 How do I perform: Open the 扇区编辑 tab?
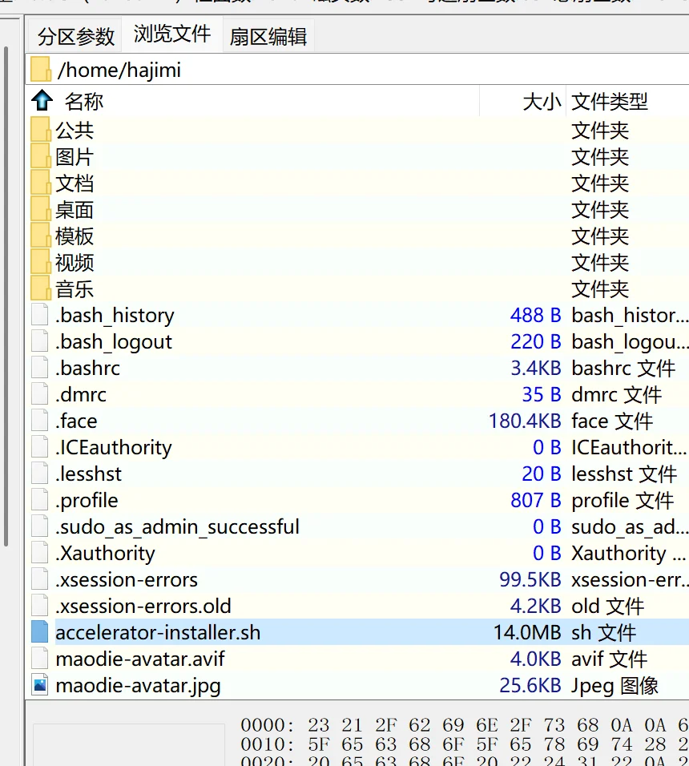coord(268,37)
